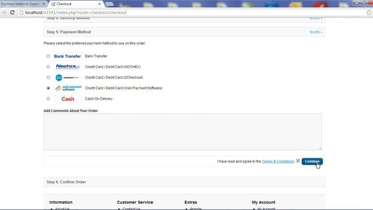Click the Bank Transfer text label
Viewport: 373px width, 210px height.
point(96,56)
